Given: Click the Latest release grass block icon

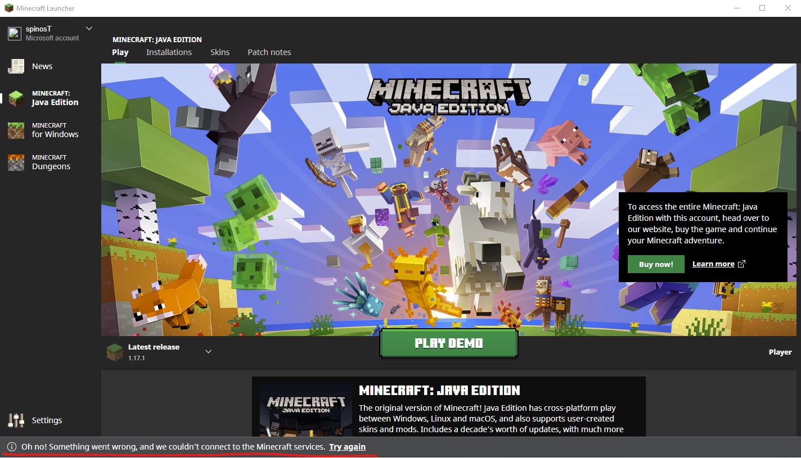Looking at the screenshot, I should pos(115,352).
